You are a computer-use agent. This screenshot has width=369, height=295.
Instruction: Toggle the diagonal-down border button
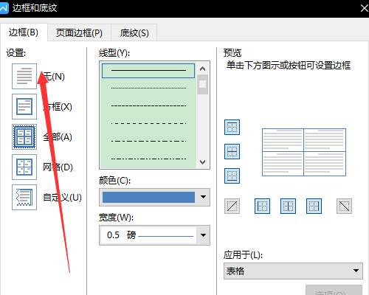point(344,206)
